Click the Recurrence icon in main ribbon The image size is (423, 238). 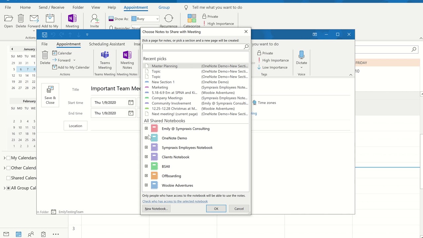tap(169, 19)
